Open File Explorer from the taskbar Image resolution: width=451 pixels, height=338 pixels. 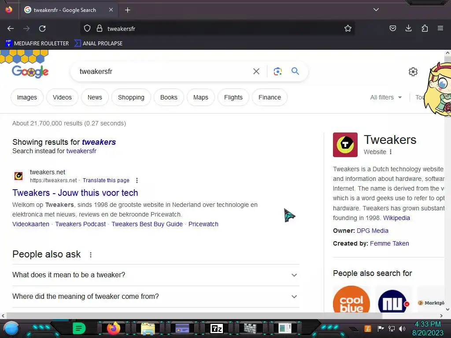[x=148, y=328]
